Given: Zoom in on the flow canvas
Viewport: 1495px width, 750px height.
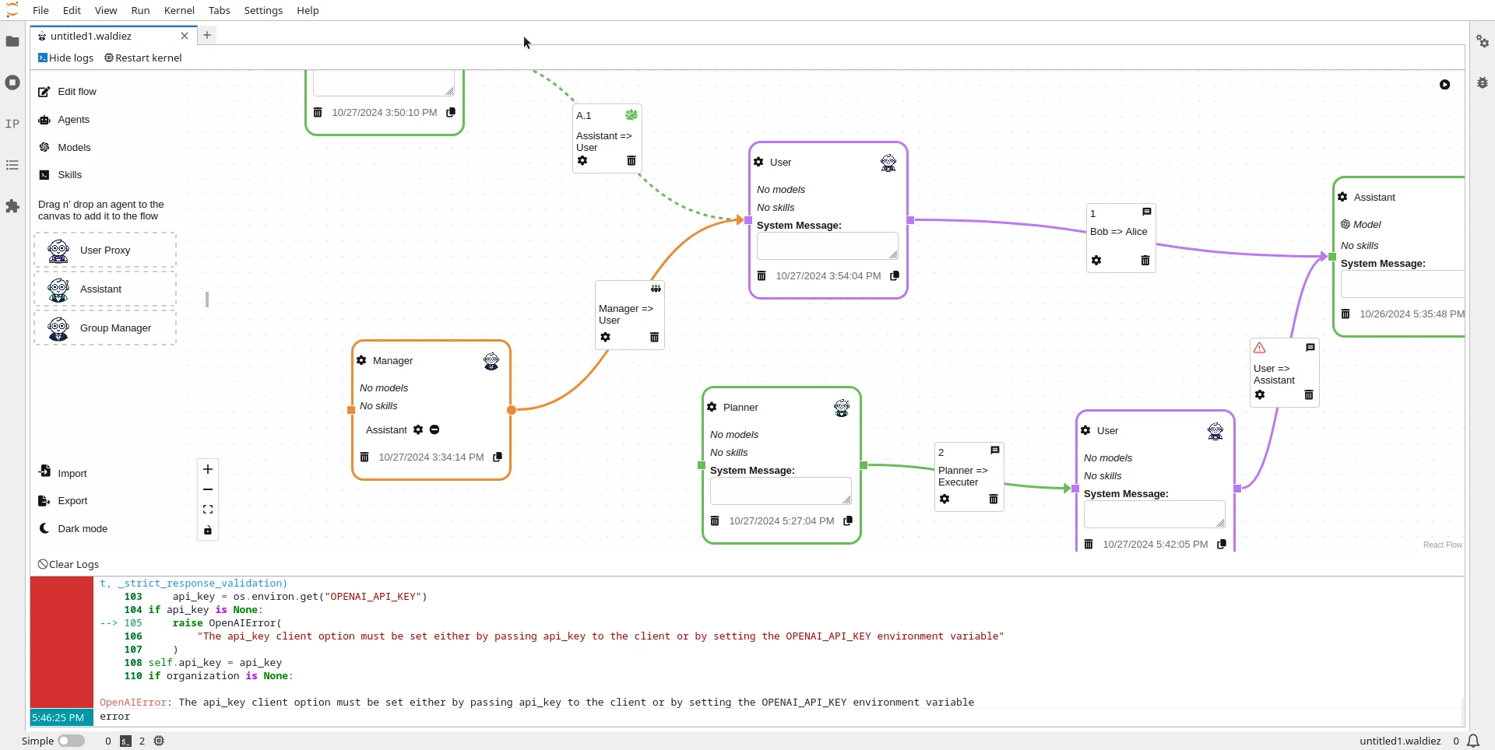Looking at the screenshot, I should coord(208,469).
